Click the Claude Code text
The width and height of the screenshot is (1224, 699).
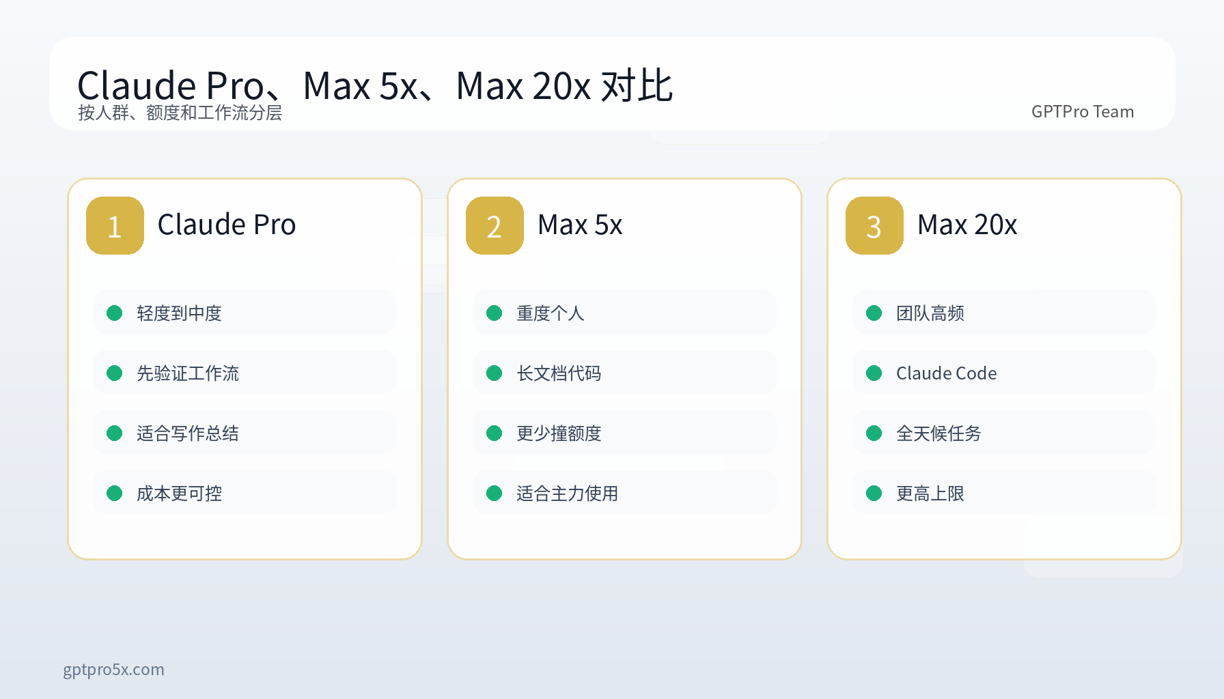pyautogui.click(x=947, y=373)
